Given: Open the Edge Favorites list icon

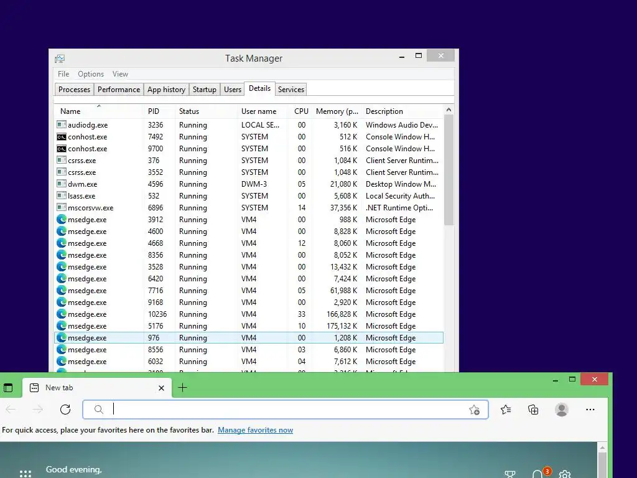Looking at the screenshot, I should pyautogui.click(x=506, y=410).
